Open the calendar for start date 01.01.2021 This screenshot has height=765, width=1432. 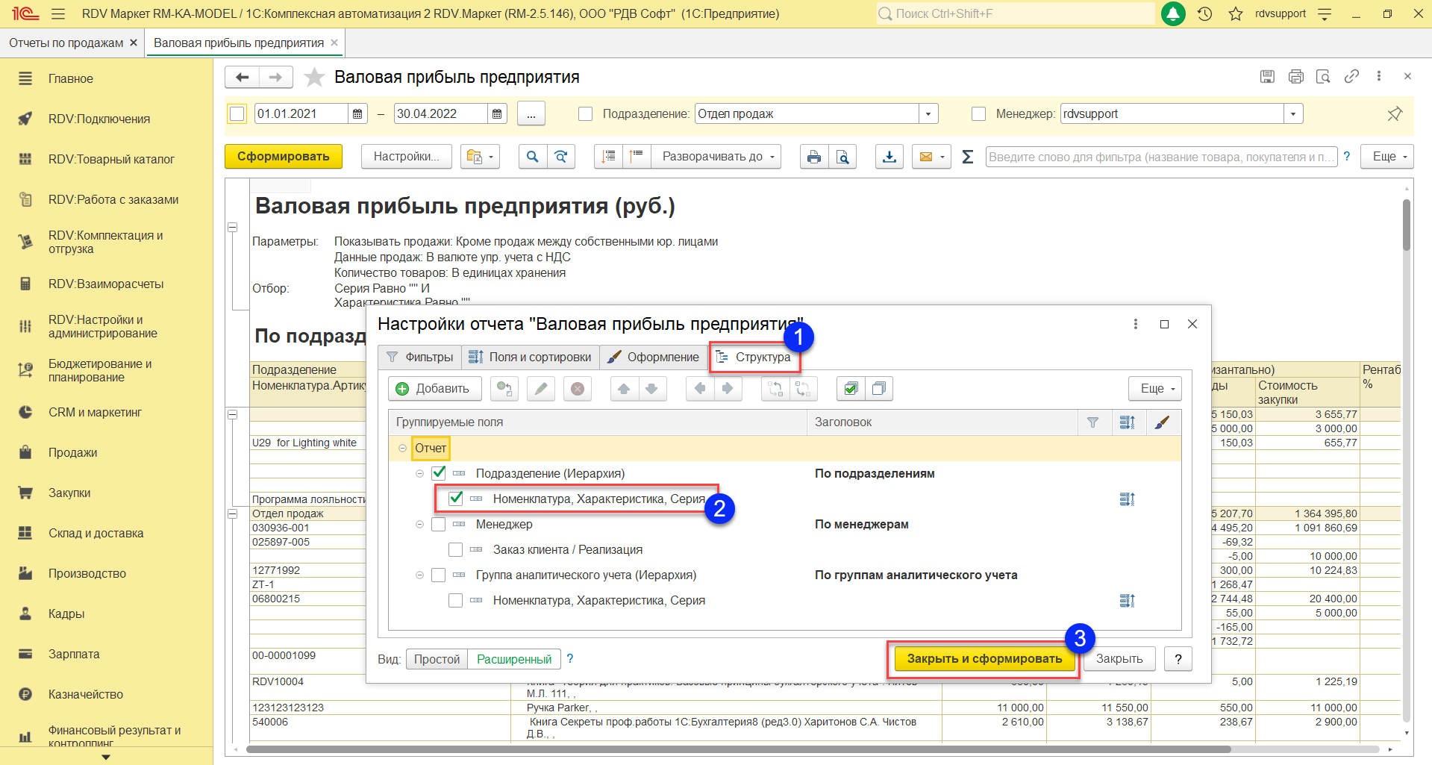click(x=357, y=113)
